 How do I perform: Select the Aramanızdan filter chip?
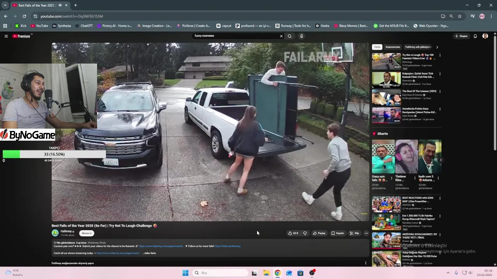393,47
